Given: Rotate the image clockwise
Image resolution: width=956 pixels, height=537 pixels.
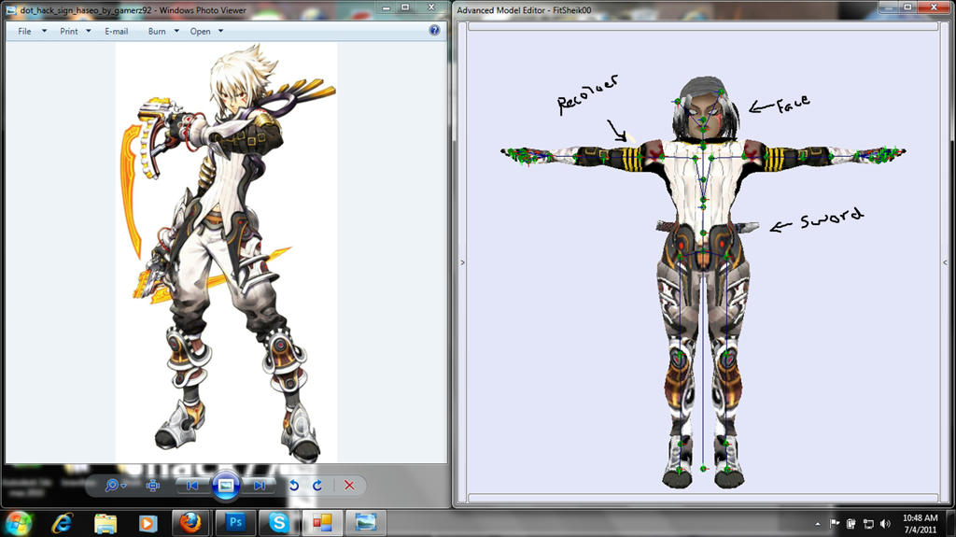Looking at the screenshot, I should click(317, 486).
